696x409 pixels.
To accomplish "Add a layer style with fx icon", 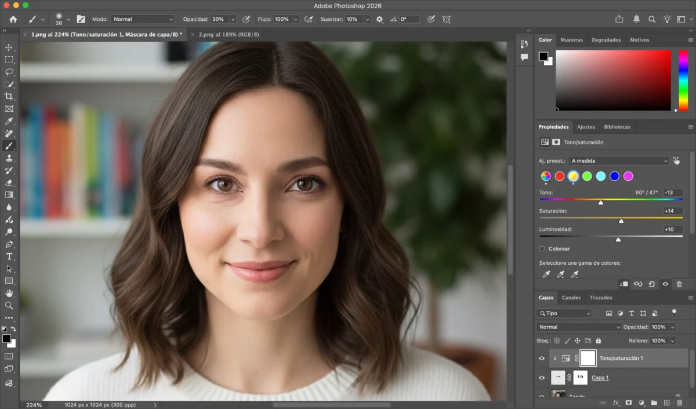I will click(x=615, y=402).
